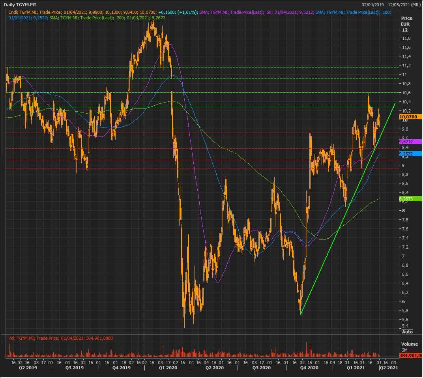Select Q4 2020 on the time axis
Screen dimensions: 423x378
click(309, 368)
